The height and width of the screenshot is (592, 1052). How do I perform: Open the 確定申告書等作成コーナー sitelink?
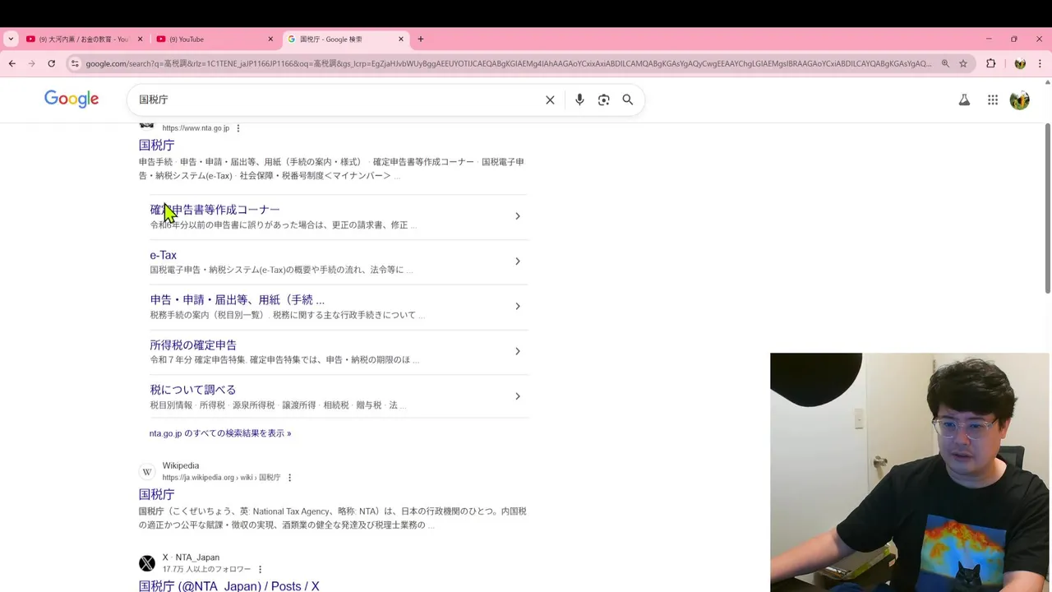(215, 210)
